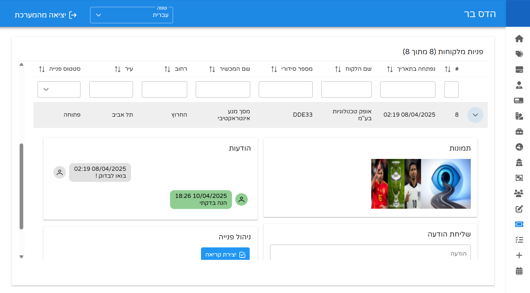Click the city filter input
530x293 pixels.
pos(111,89)
